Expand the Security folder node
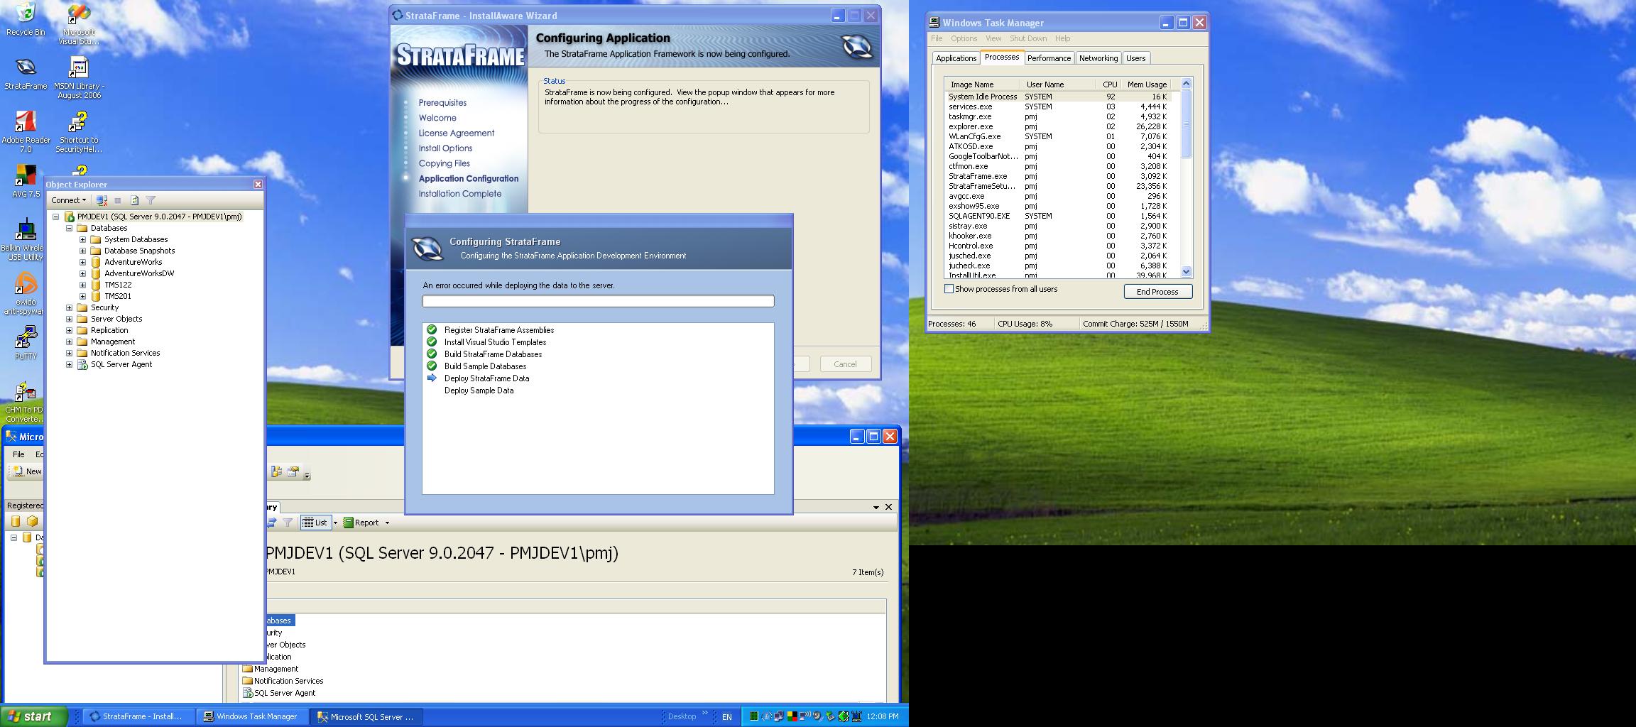 coord(69,308)
